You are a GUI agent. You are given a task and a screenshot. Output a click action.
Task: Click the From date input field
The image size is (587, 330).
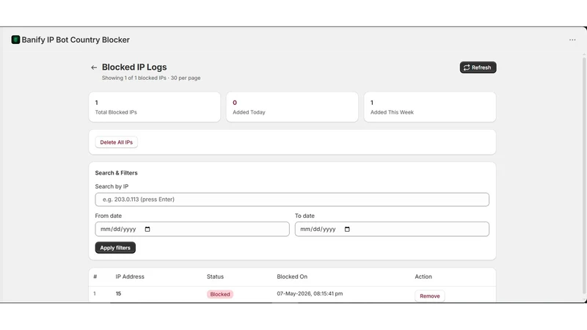[192, 229]
